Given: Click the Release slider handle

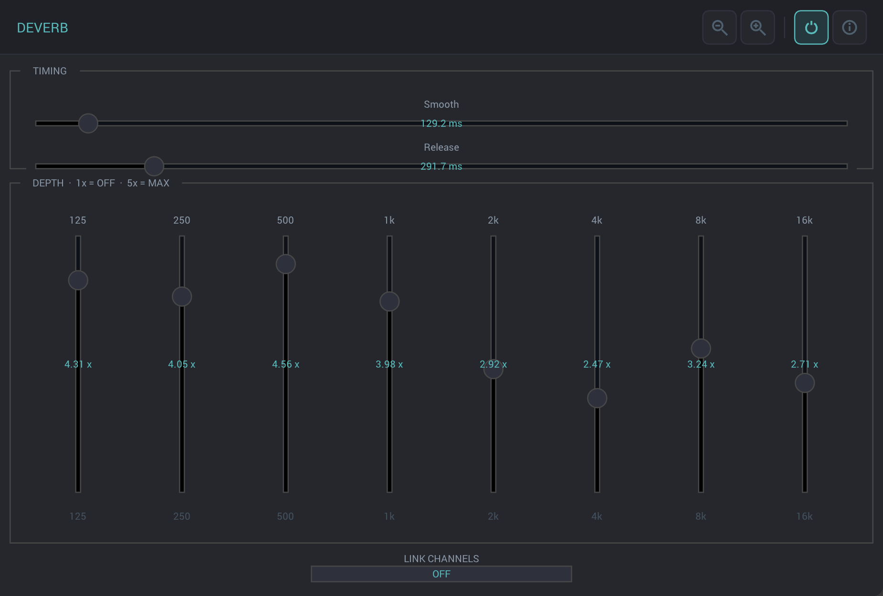Looking at the screenshot, I should 154,166.
